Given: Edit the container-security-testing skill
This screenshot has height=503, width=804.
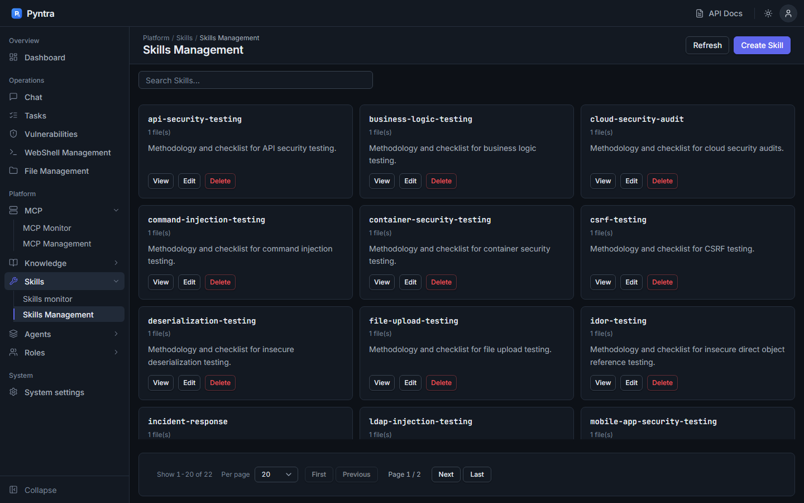Looking at the screenshot, I should point(410,282).
